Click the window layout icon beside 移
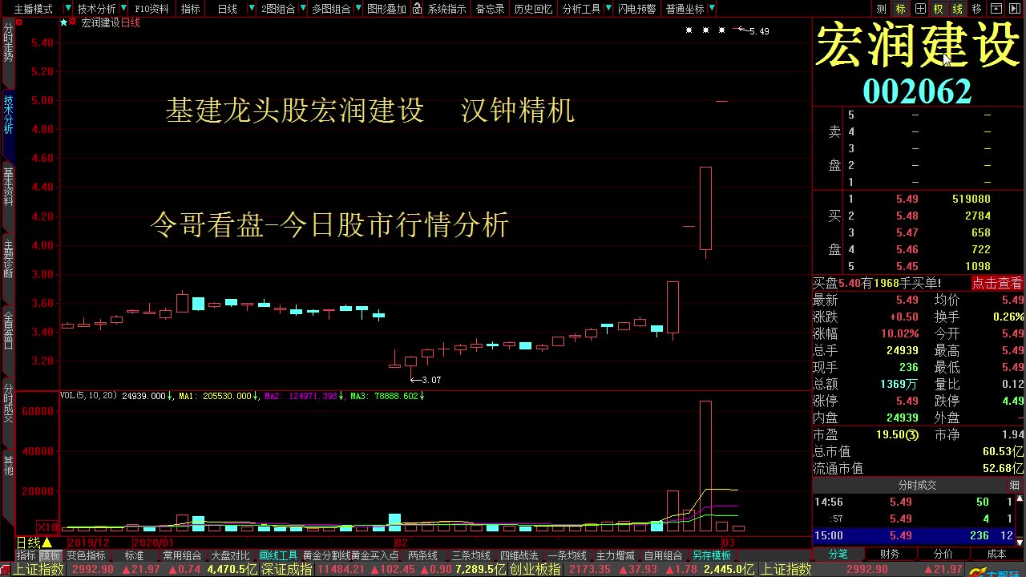The width and height of the screenshot is (1026, 577). coord(998,9)
